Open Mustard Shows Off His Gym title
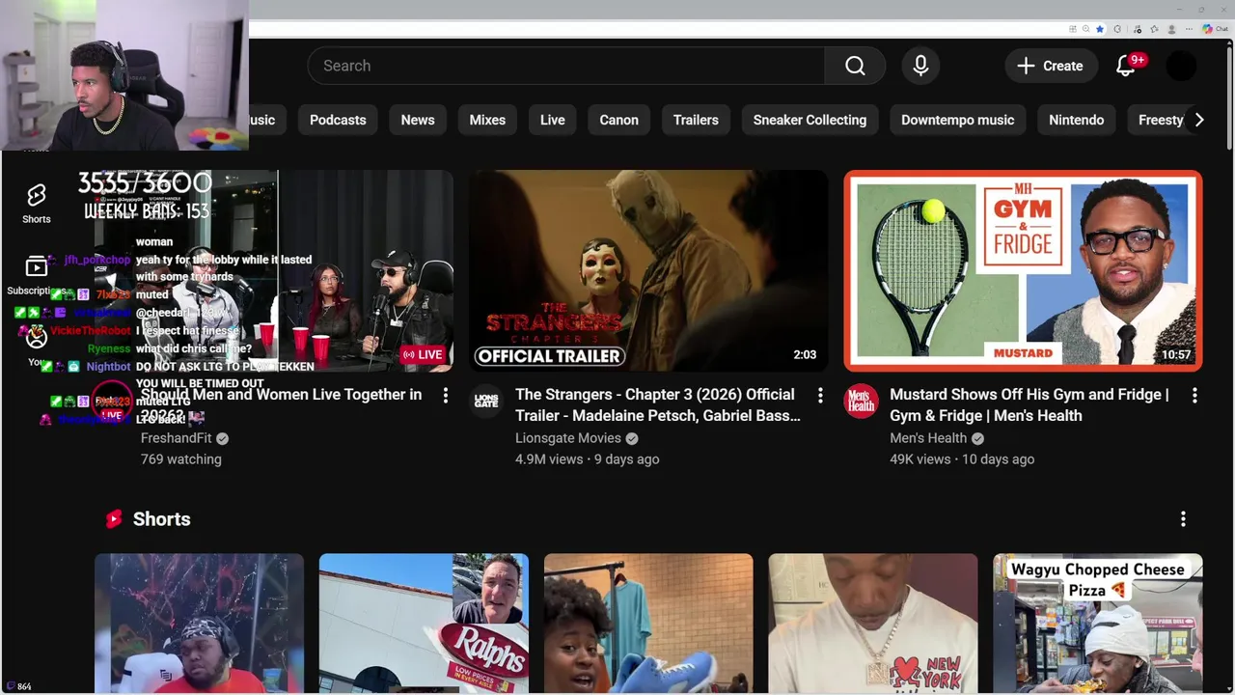 pyautogui.click(x=1029, y=404)
